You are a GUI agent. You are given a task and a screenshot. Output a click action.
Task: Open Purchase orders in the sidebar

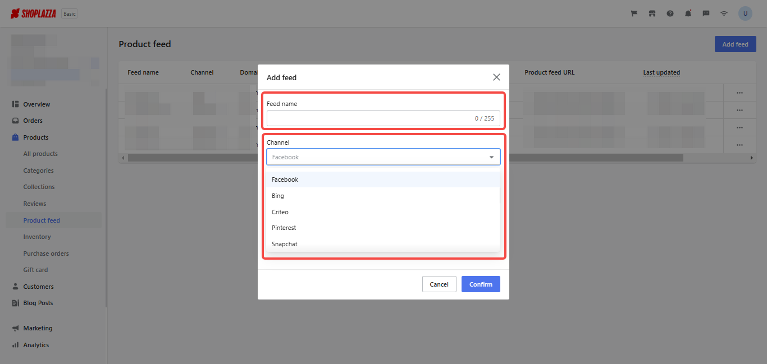pyautogui.click(x=46, y=254)
